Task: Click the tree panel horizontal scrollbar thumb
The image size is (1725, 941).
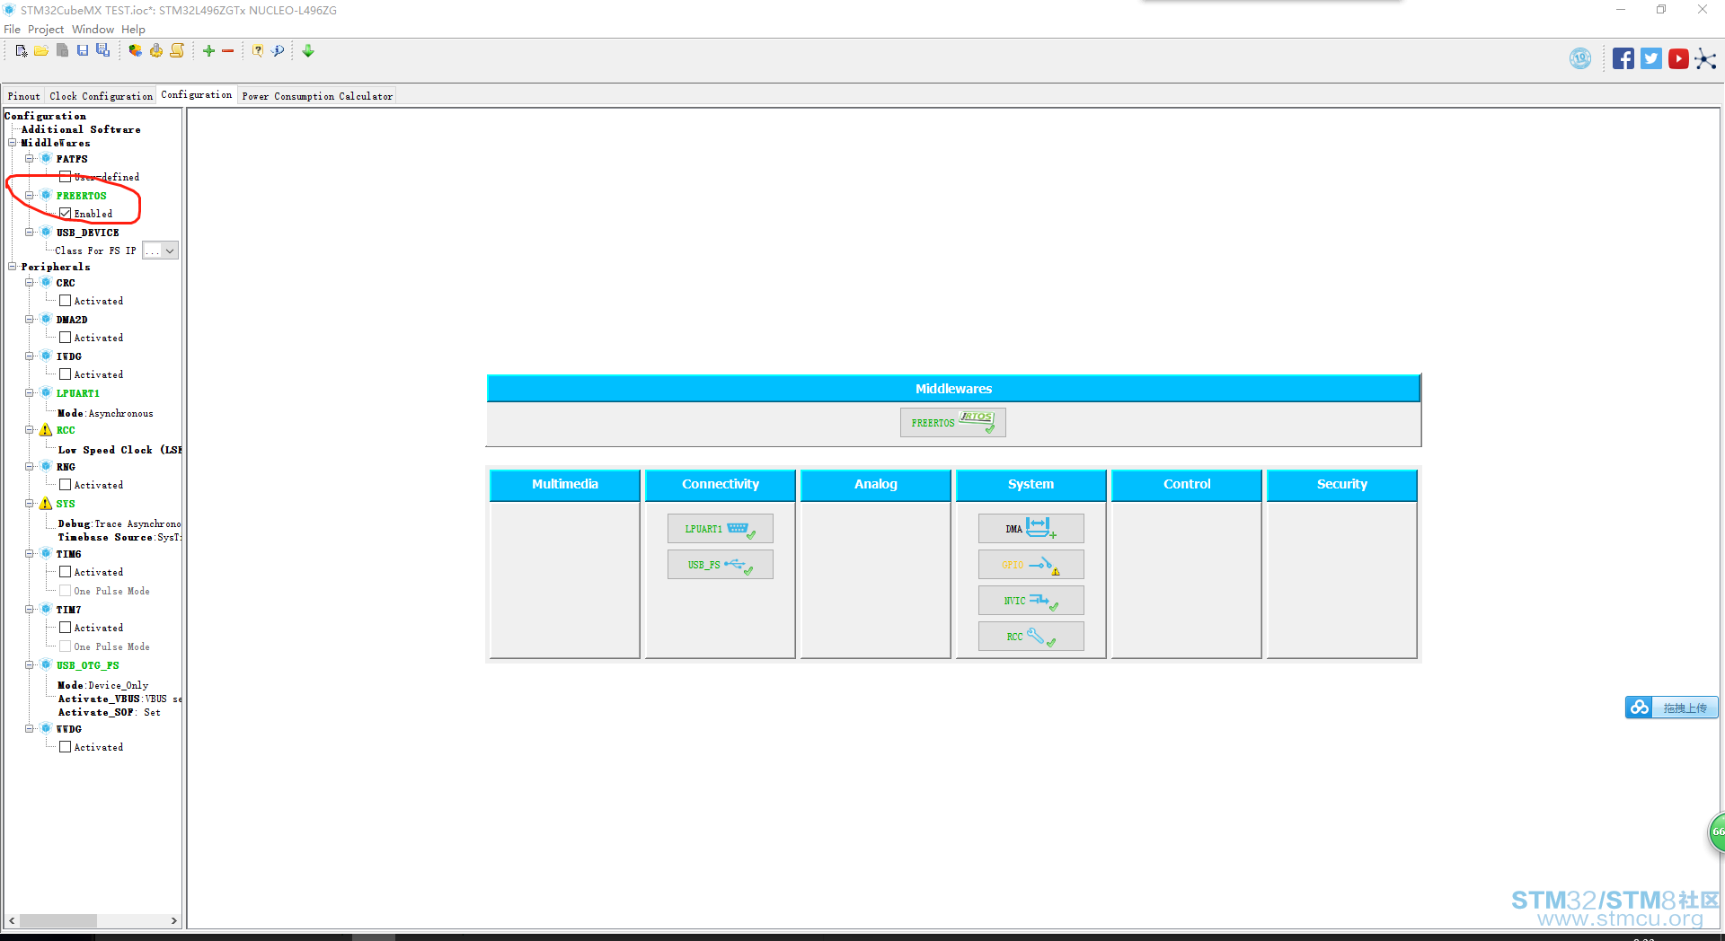Action: 58,920
